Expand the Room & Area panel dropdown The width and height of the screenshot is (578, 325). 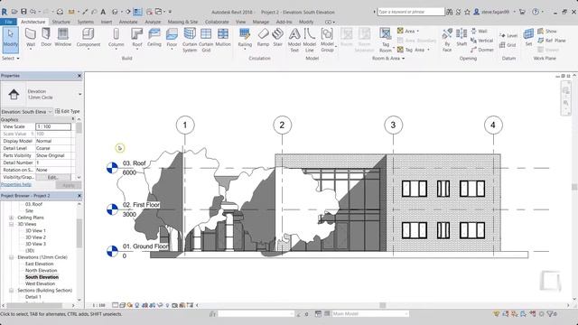[x=388, y=58]
